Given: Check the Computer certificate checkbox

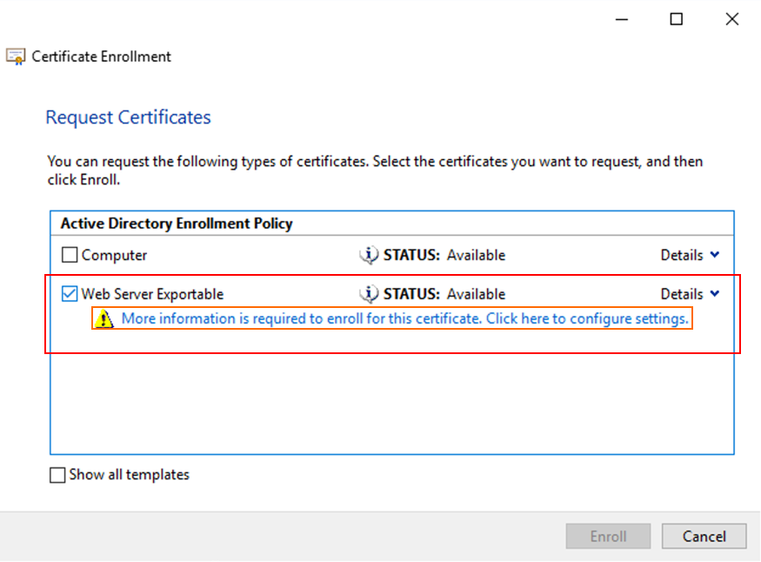Looking at the screenshot, I should 69,255.
